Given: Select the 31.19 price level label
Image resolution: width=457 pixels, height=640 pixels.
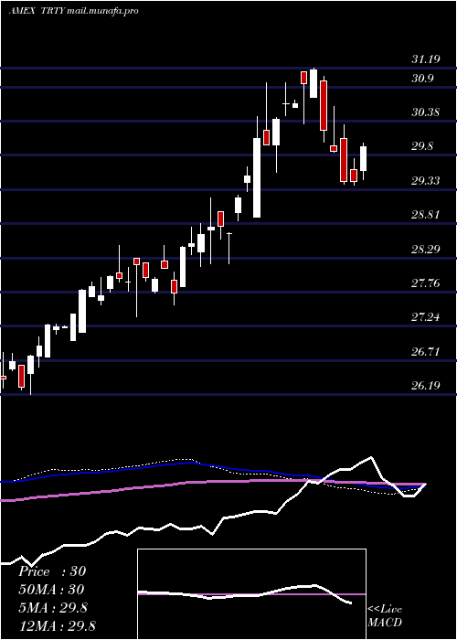Looking at the screenshot, I should (426, 59).
